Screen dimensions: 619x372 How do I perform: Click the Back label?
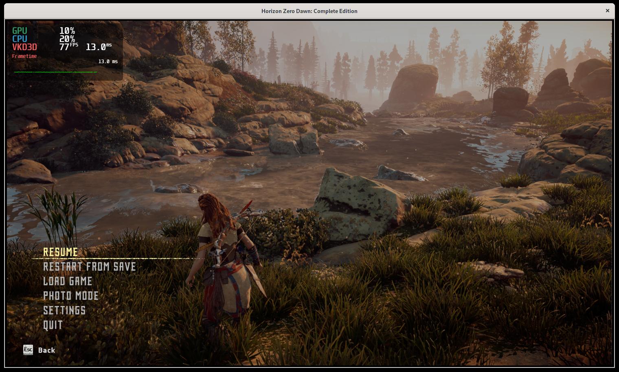click(x=46, y=350)
